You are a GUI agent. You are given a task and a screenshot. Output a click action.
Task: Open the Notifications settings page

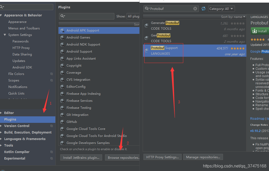(x=18, y=87)
